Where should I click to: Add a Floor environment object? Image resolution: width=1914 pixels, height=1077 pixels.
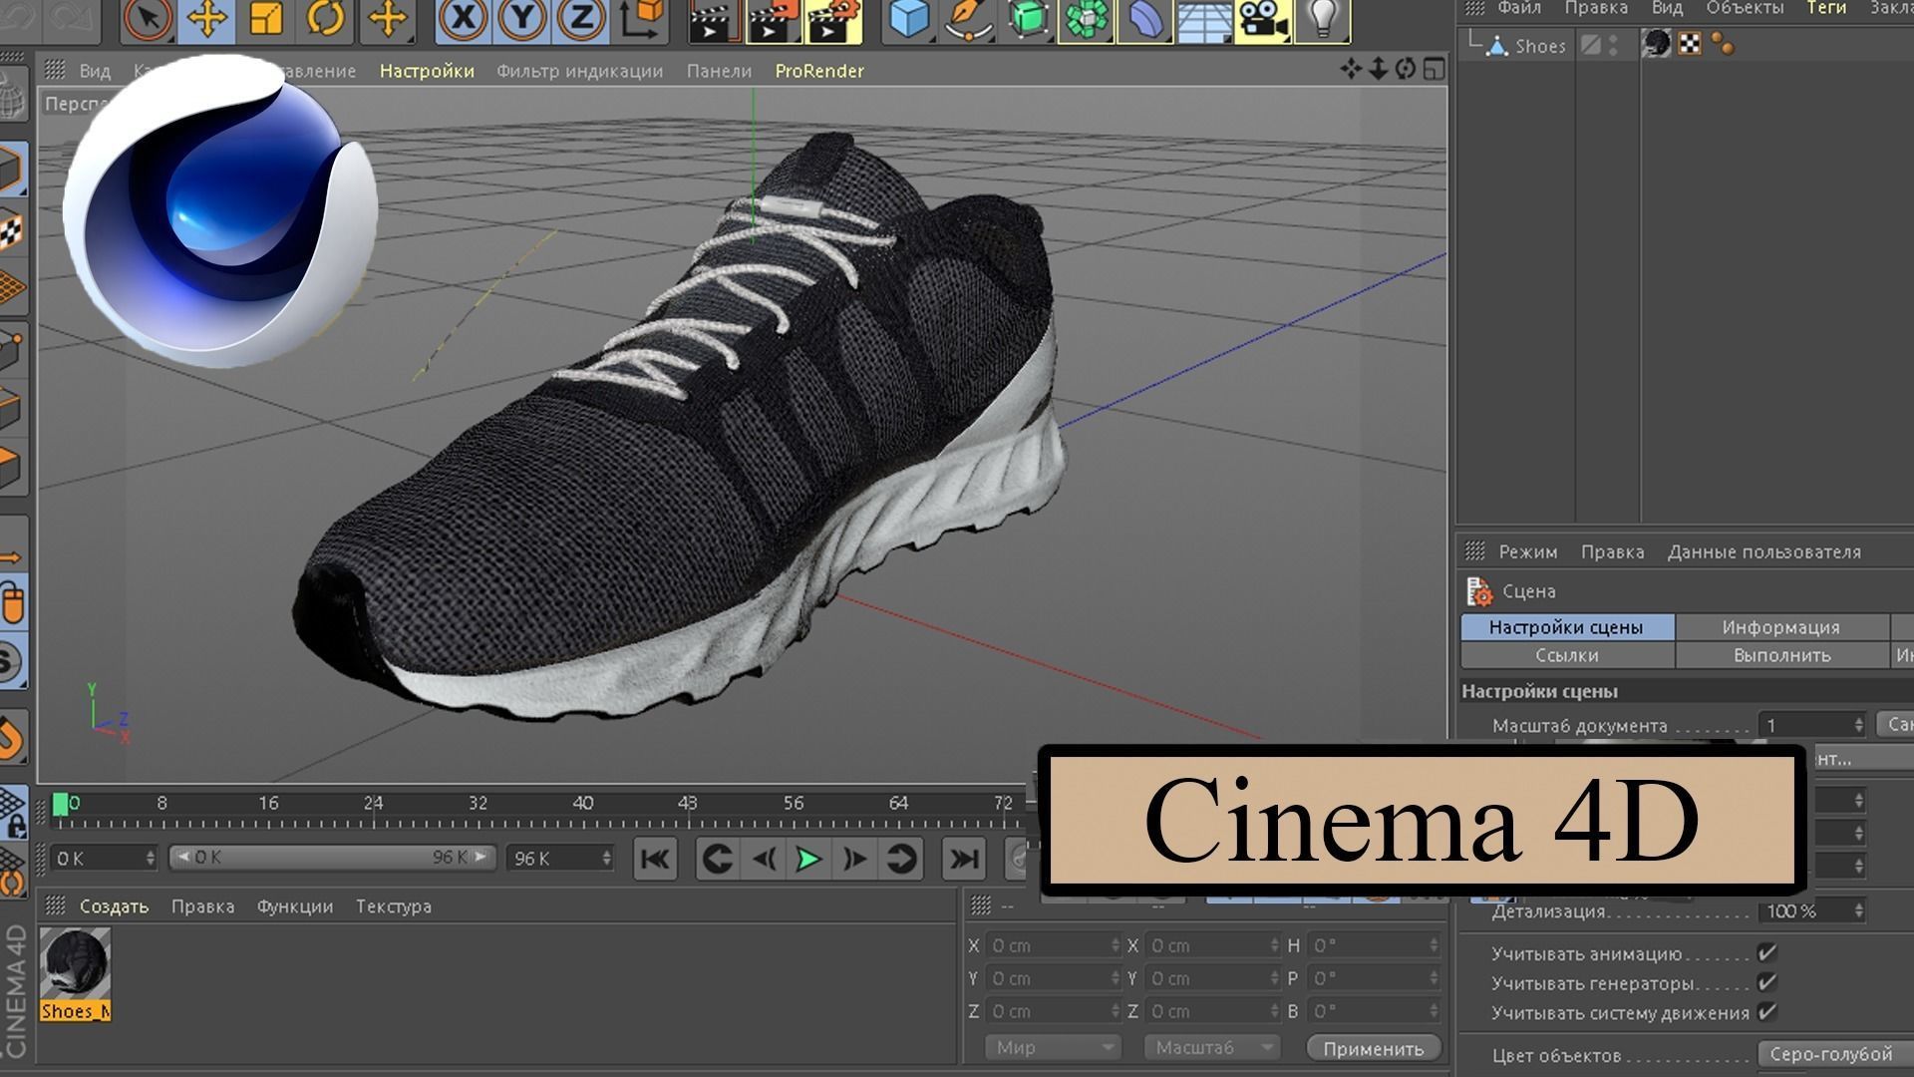[x=1204, y=20]
